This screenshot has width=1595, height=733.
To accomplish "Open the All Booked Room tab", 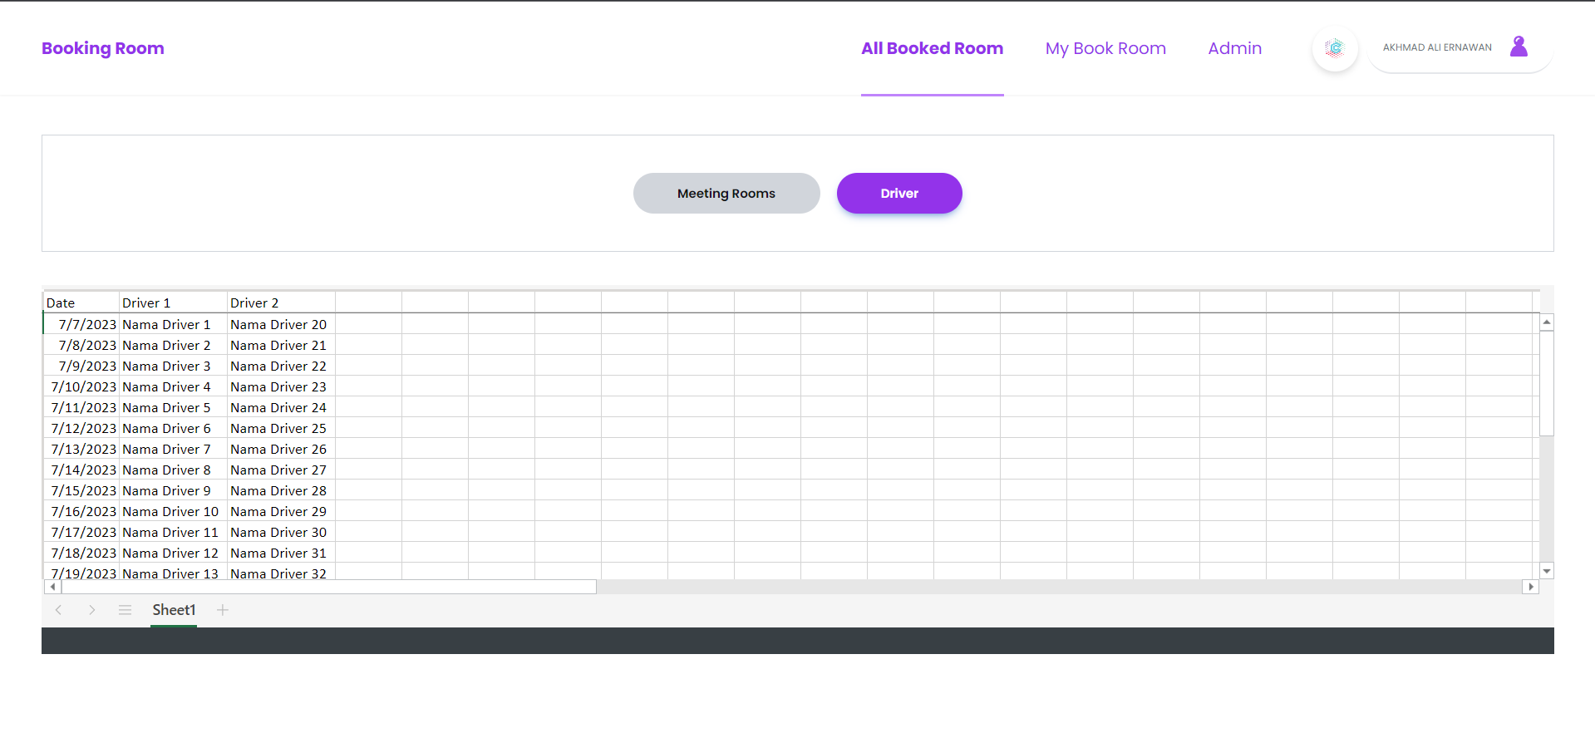I will [x=932, y=48].
